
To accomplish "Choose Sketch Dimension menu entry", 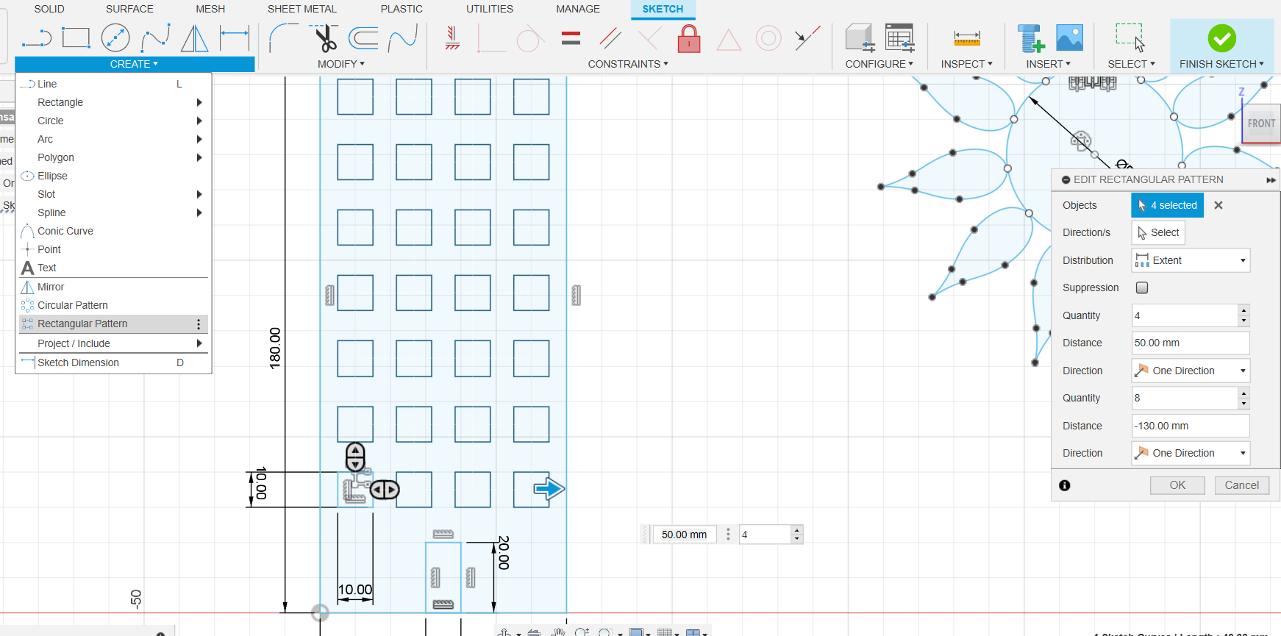I will tap(113, 362).
